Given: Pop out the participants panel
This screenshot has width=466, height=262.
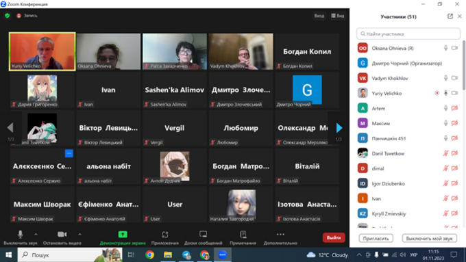Looking at the screenshot, I should point(450,16).
